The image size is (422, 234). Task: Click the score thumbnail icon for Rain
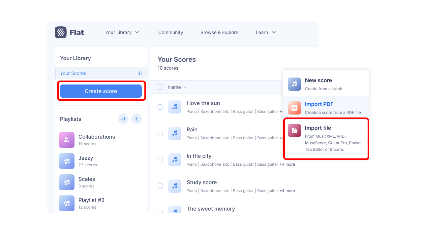[x=175, y=133]
